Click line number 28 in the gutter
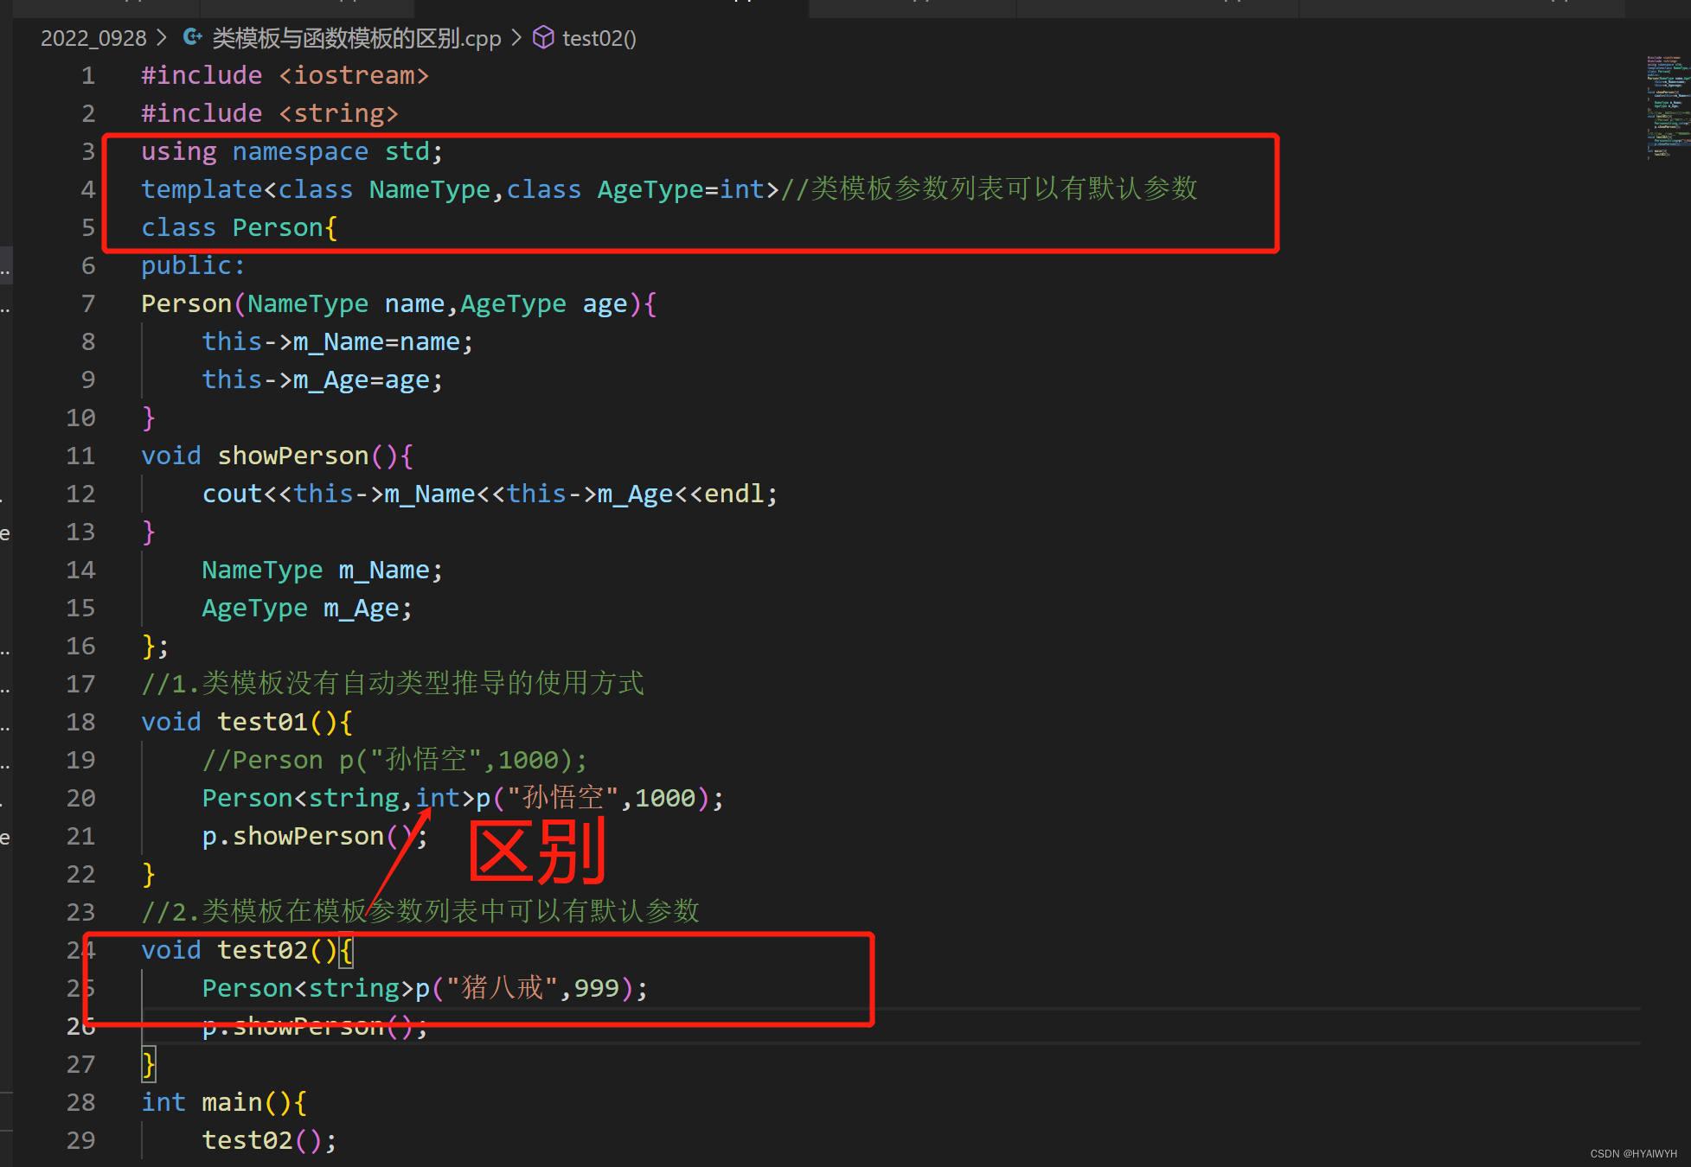Viewport: 1691px width, 1167px height. 80,1102
